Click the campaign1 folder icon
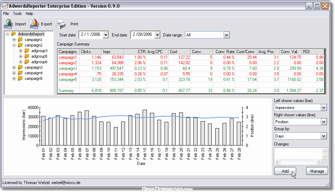Image resolution: width=335 pixels, height=192 pixels. [x=20, y=40]
